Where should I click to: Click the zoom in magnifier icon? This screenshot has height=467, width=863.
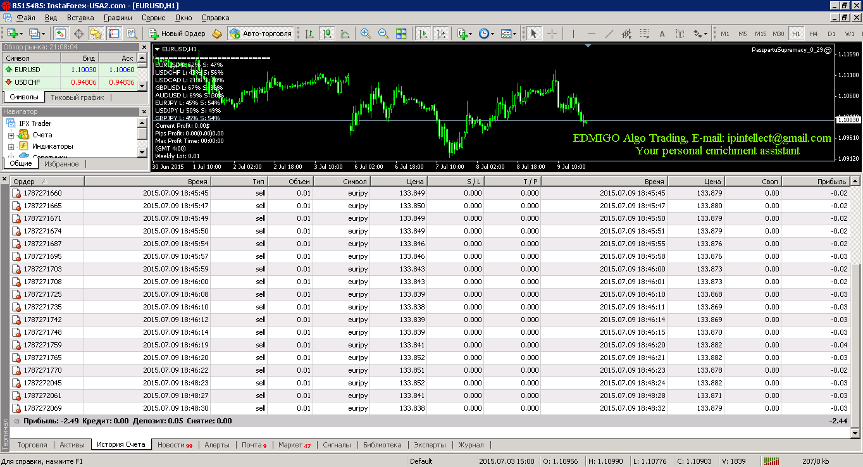click(366, 34)
